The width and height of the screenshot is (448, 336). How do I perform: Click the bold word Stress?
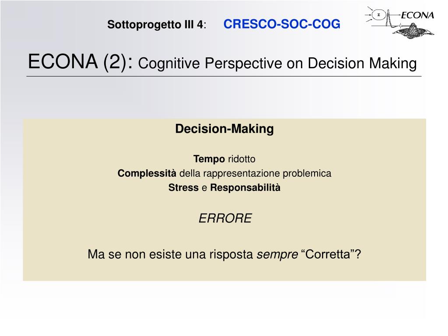(x=183, y=188)
